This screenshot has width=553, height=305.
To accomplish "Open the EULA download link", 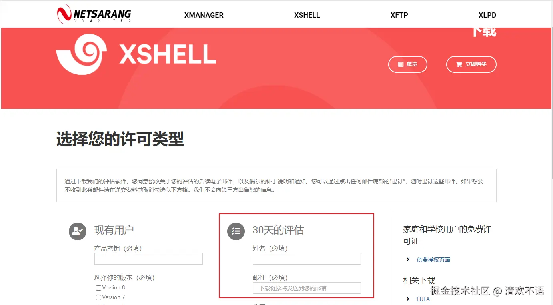I will click(423, 299).
